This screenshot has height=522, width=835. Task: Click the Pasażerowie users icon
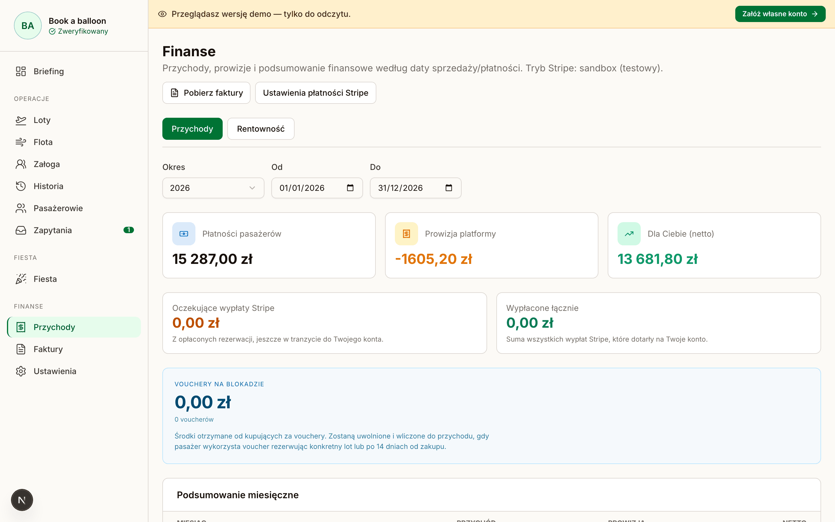point(21,208)
